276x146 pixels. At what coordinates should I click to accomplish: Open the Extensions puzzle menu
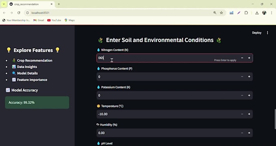coord(246,13)
